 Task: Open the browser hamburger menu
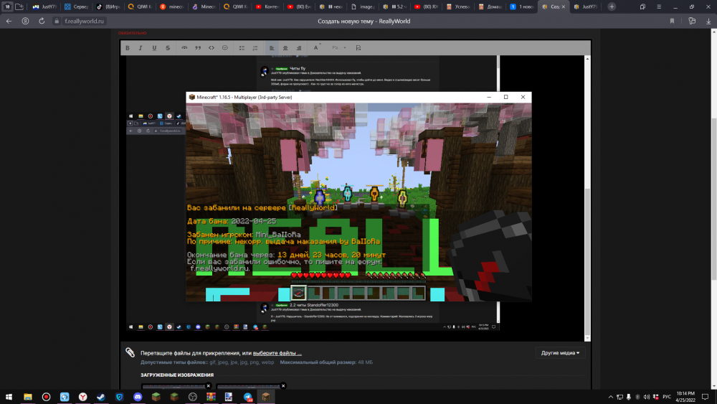point(659,7)
